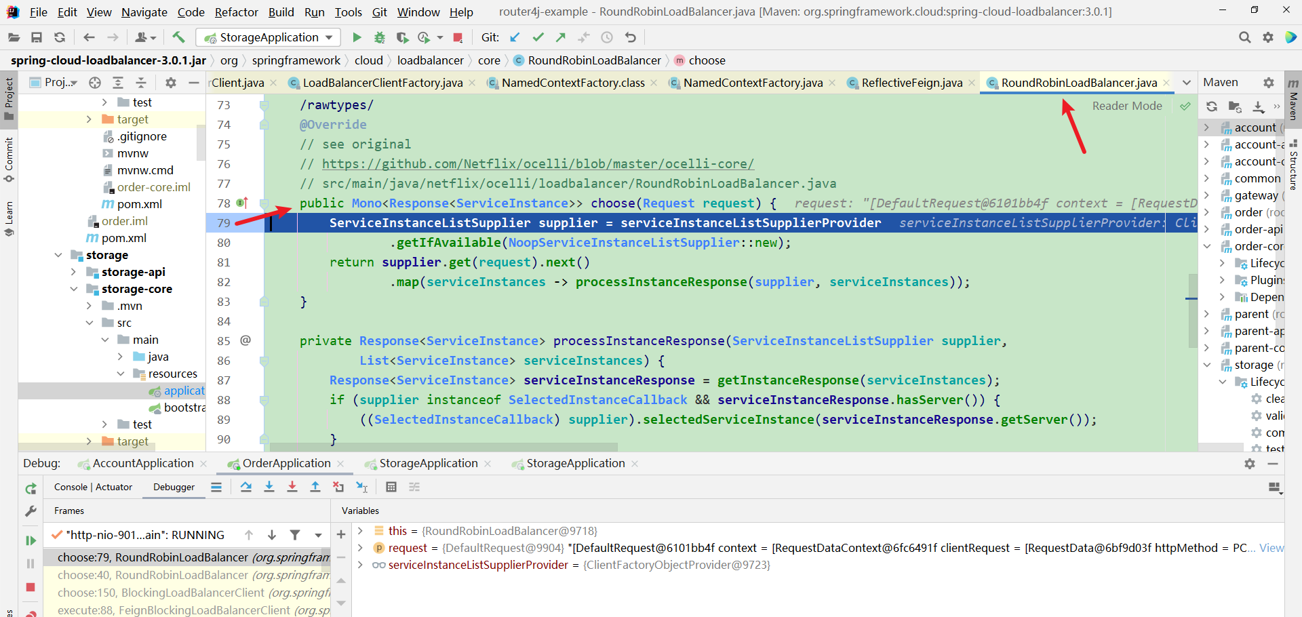Screen dimensions: 1302x617
Task: Select the Drop Frame icon in debugger
Action: click(338, 487)
